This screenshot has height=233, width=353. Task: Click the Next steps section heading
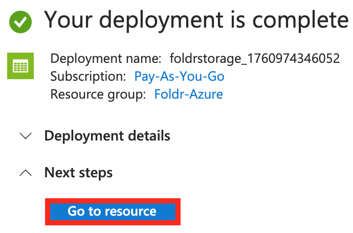click(79, 173)
